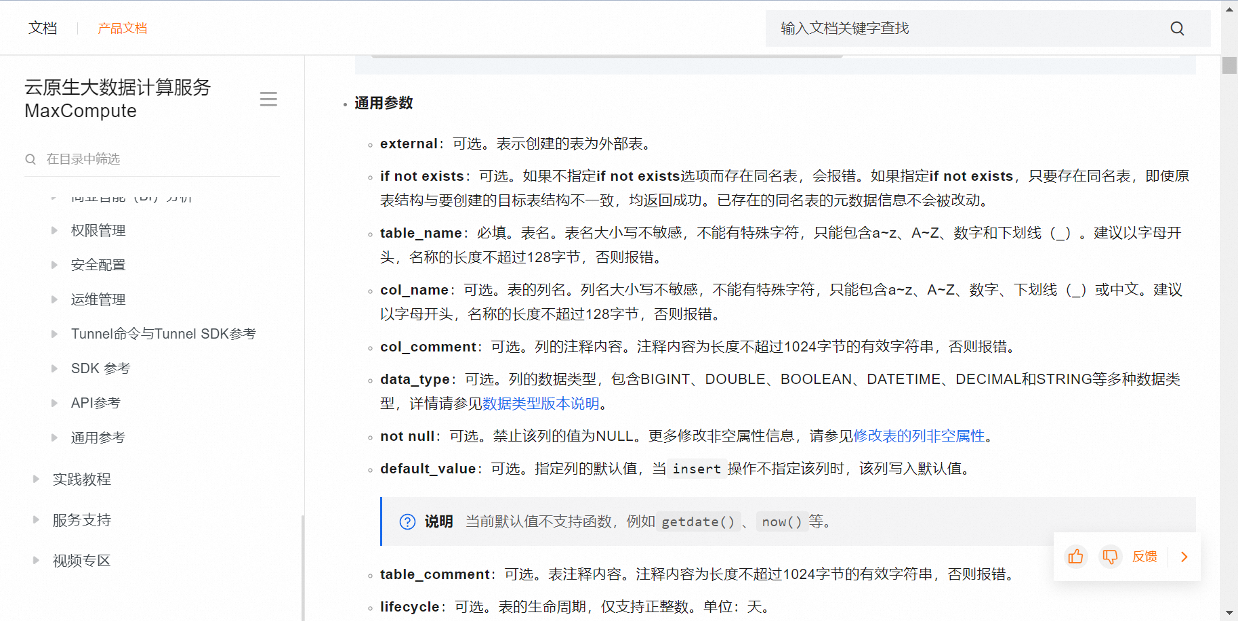Expand the SDK 参考 tree arrow
This screenshot has width=1238, height=621.
click(x=54, y=368)
